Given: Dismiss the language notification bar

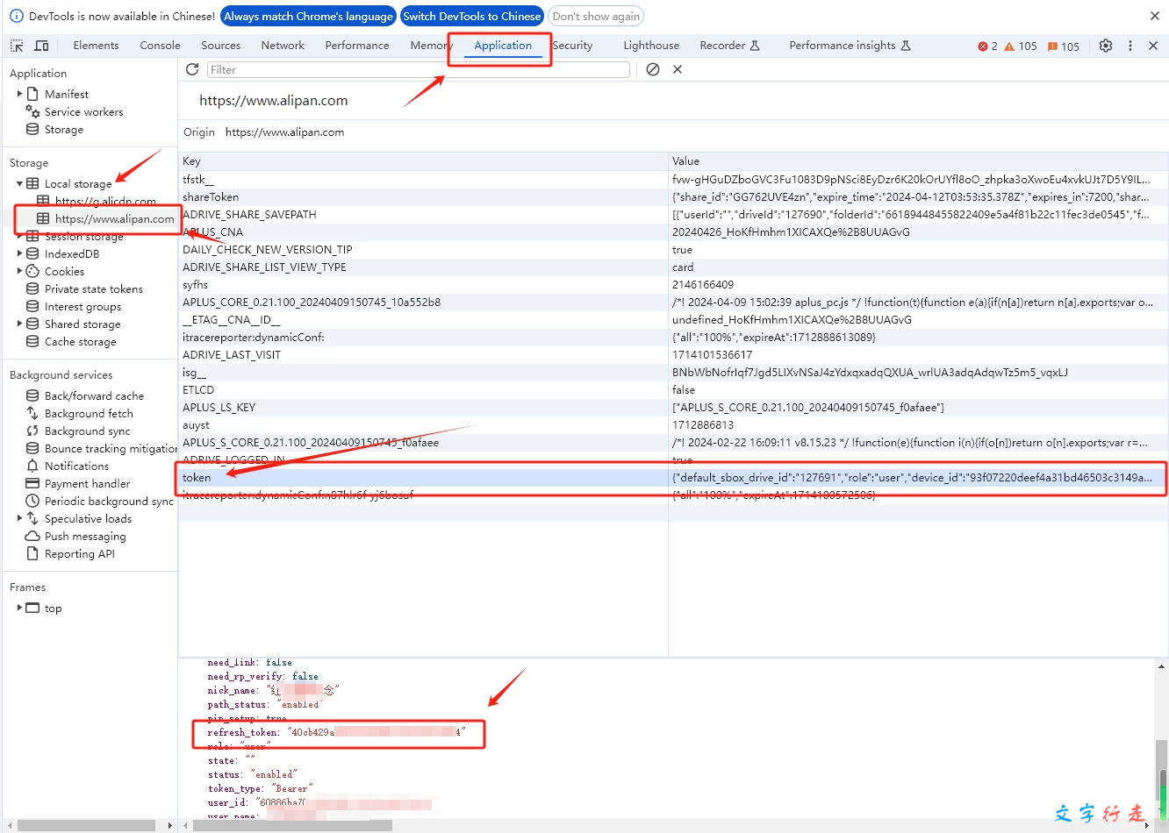Looking at the screenshot, I should (x=1155, y=16).
